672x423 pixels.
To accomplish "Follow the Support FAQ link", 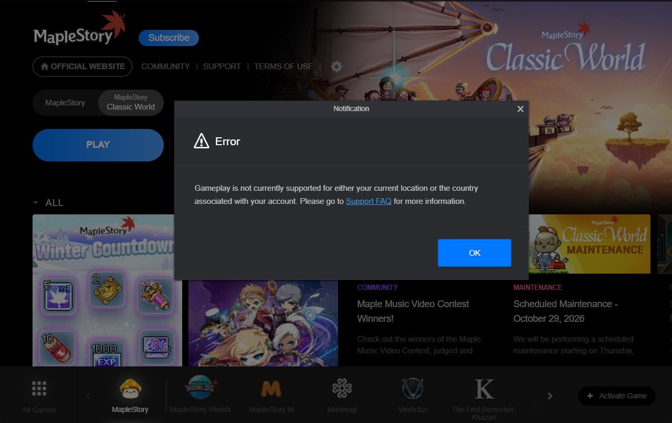I will pos(369,201).
